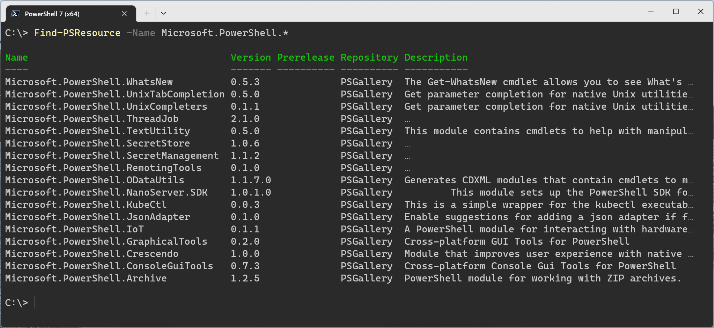This screenshot has height=328, width=714.
Task: Click the PowerShell icon in the tab
Action: coord(15,13)
